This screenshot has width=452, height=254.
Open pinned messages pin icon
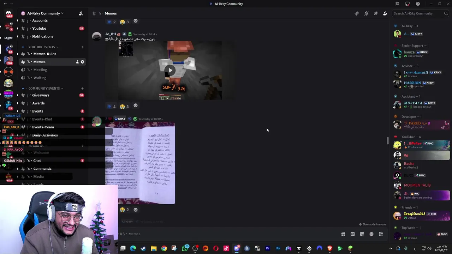[376, 13]
